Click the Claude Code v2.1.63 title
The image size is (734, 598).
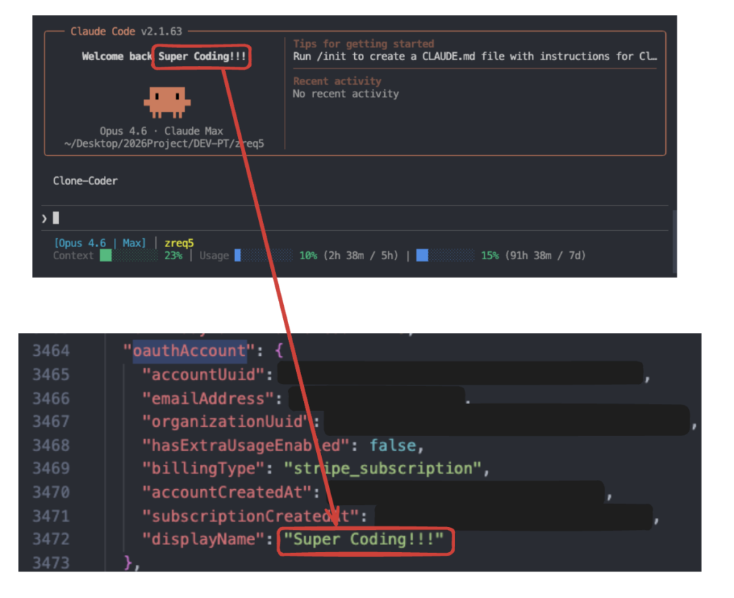[126, 32]
